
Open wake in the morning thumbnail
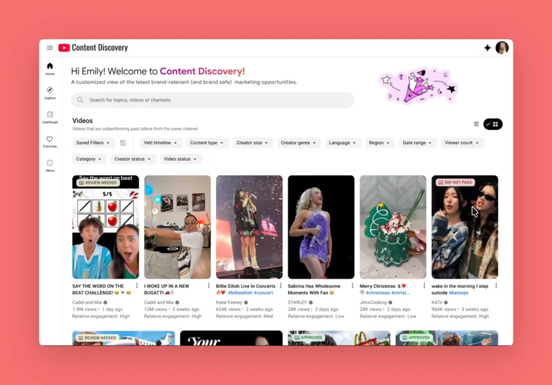point(464,227)
